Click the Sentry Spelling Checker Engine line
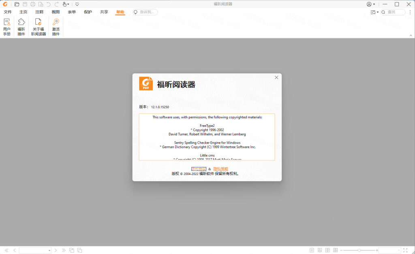The width and height of the screenshot is (415, 254). coord(207,143)
